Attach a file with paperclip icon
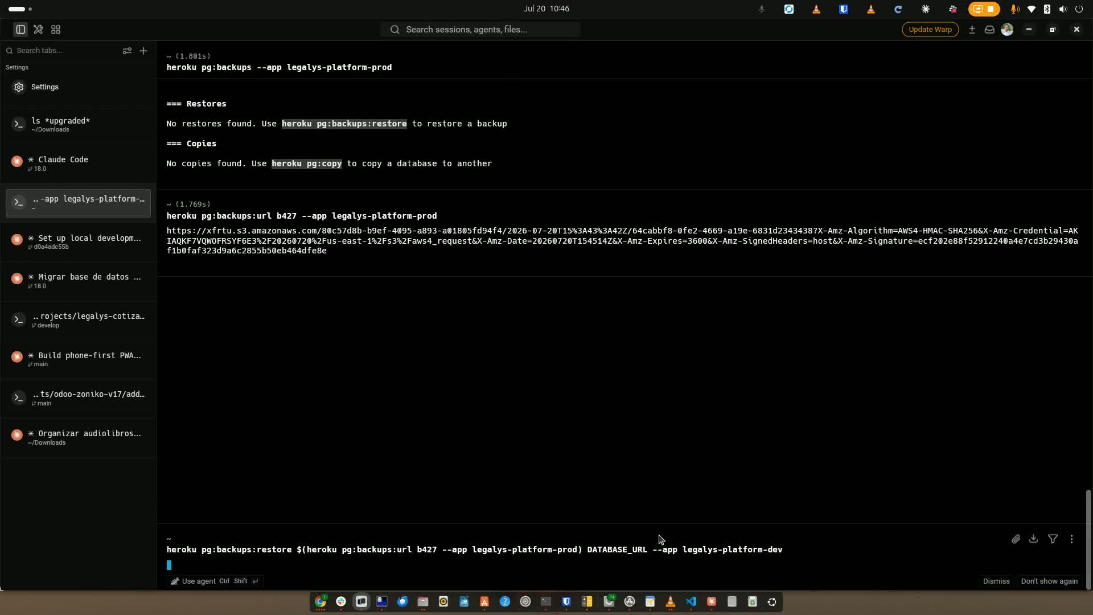Viewport: 1093px width, 615px height. pyautogui.click(x=1016, y=539)
